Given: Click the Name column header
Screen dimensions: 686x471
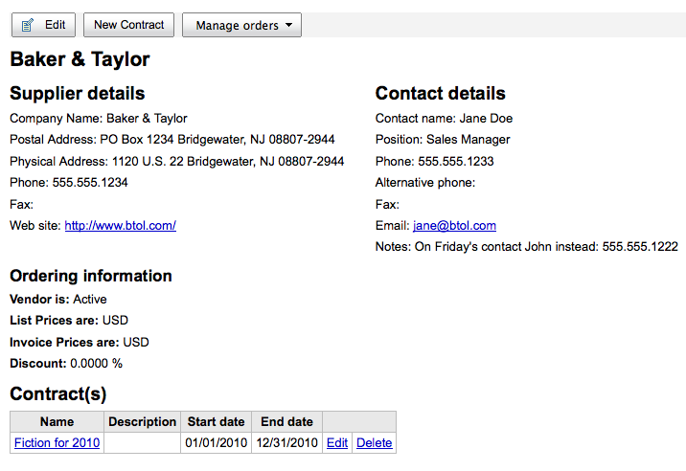Looking at the screenshot, I should point(57,421).
